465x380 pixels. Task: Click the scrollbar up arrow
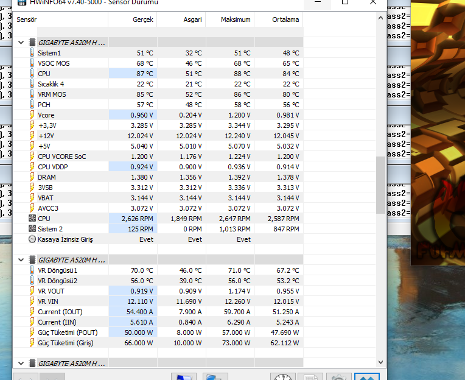click(381, 18)
